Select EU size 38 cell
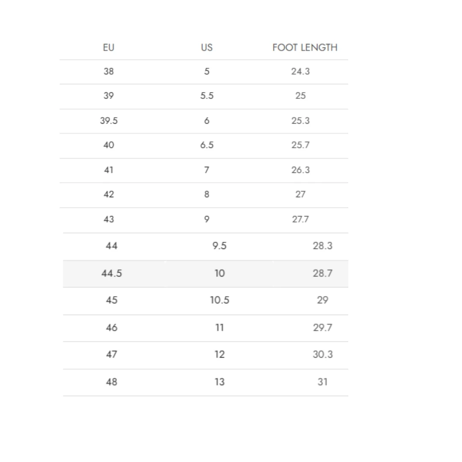The height and width of the screenshot is (462, 462). (109, 71)
